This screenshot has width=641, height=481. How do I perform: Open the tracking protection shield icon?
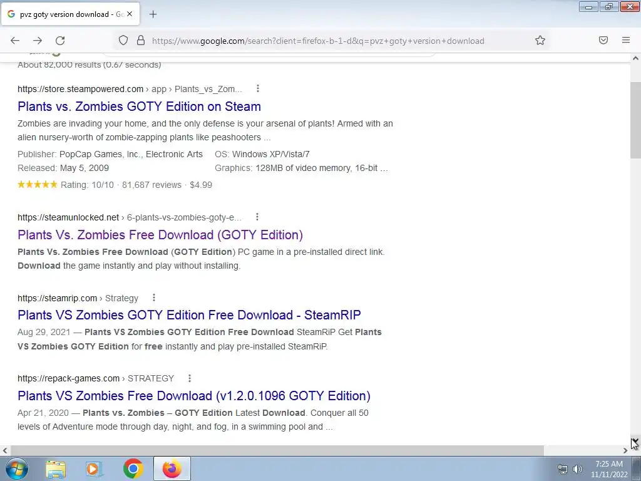pos(123,40)
